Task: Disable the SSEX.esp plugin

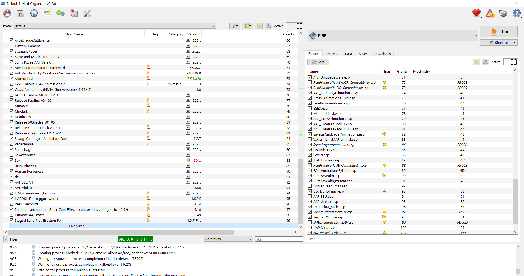Action: coord(310,108)
